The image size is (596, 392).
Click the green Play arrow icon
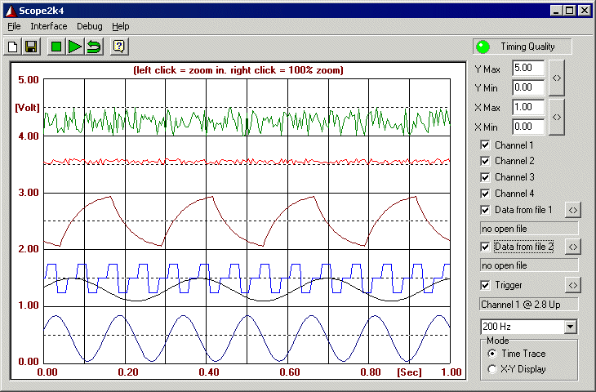[x=75, y=47]
